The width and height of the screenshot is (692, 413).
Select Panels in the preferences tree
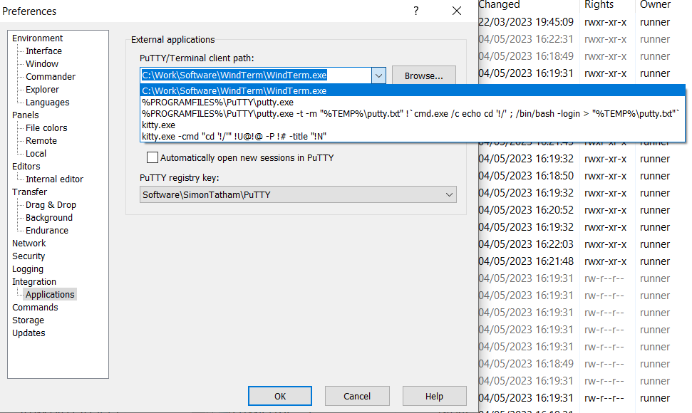(x=25, y=115)
